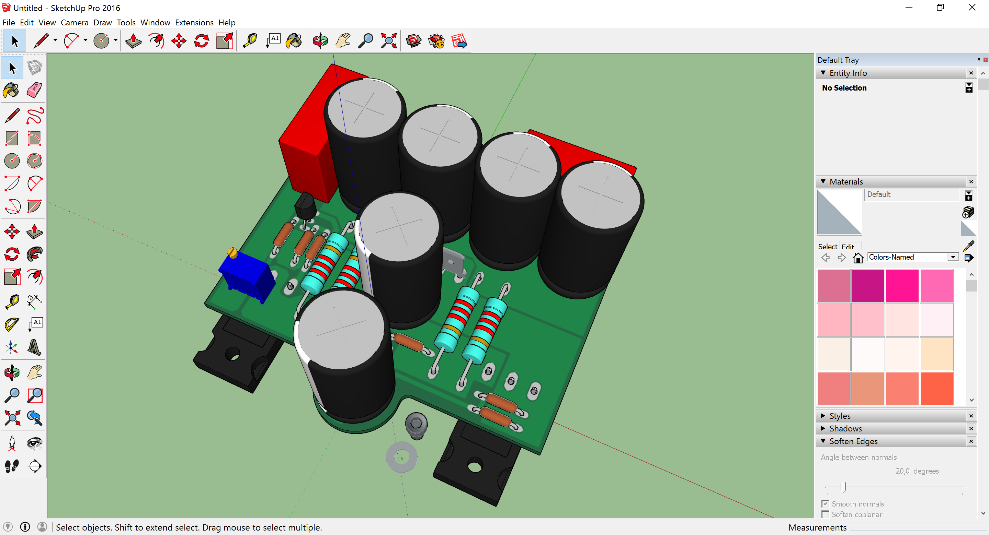Click the Share Model toolbar icon

click(x=459, y=41)
